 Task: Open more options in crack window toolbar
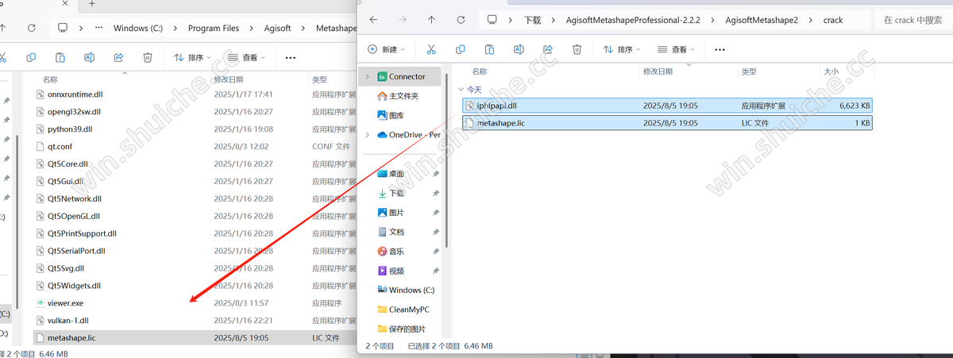click(720, 49)
